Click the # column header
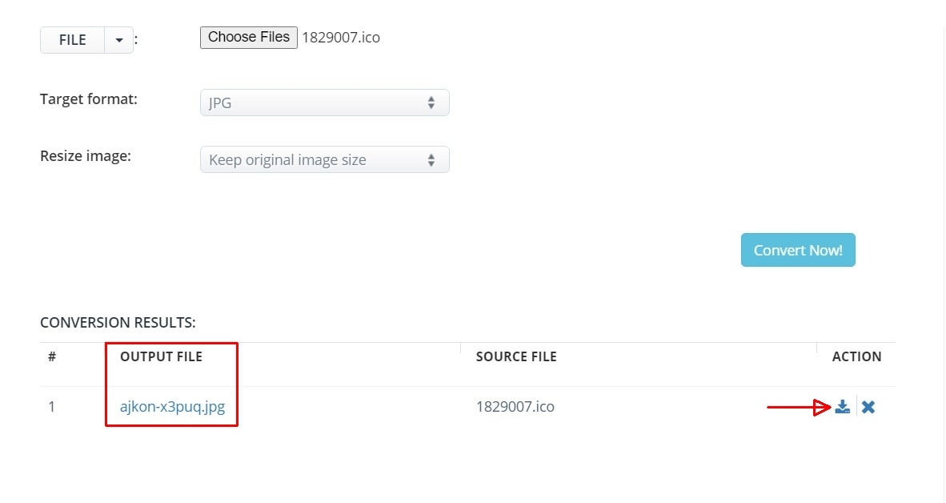The image size is (946, 503). coord(52,356)
